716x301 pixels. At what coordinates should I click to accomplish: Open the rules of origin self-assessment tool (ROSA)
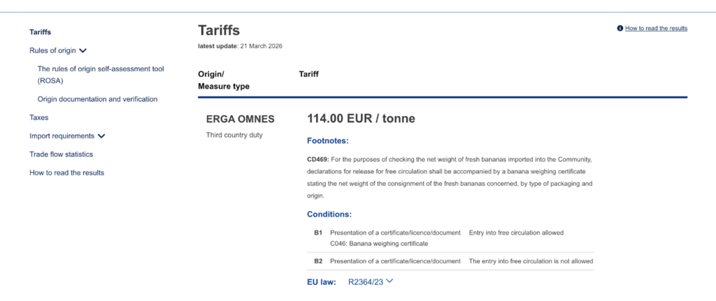[x=101, y=75]
